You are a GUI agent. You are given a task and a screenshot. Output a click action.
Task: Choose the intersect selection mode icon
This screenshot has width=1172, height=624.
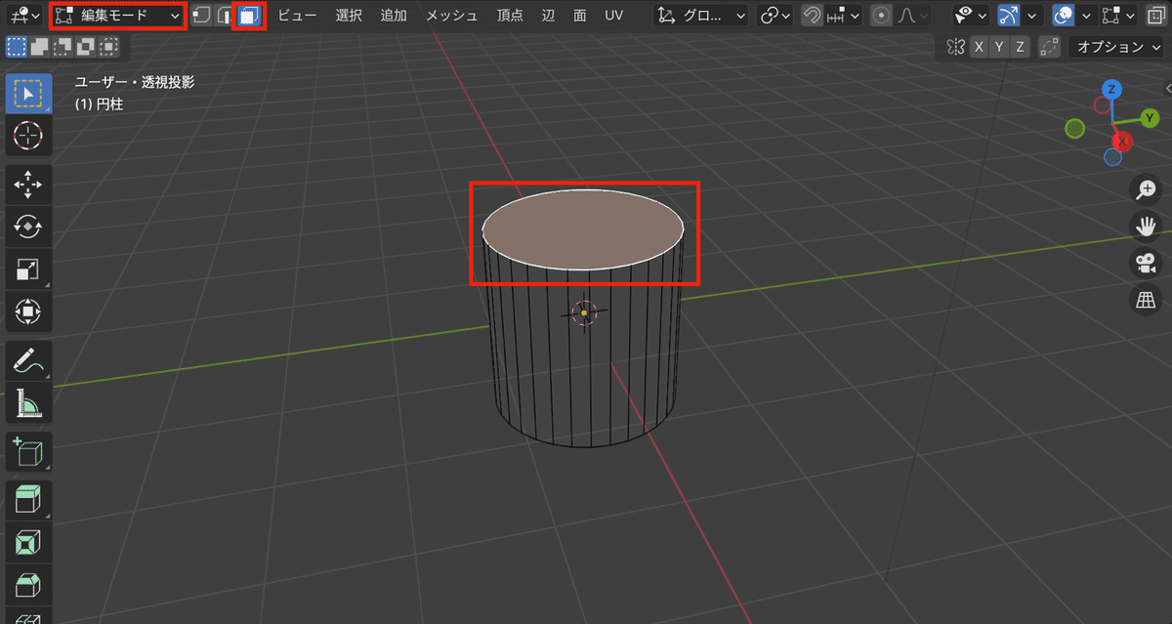(110, 46)
